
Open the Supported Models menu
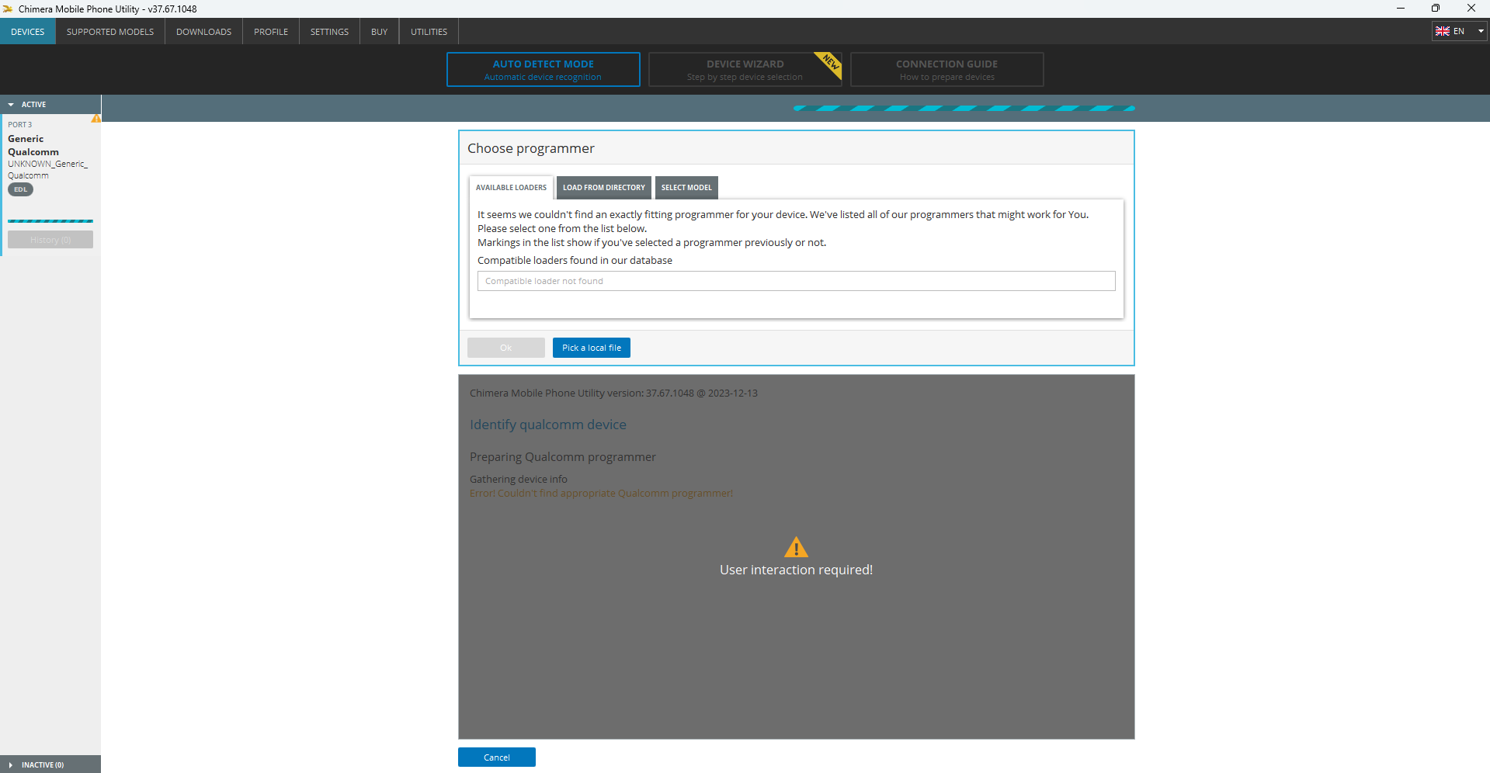tap(110, 32)
